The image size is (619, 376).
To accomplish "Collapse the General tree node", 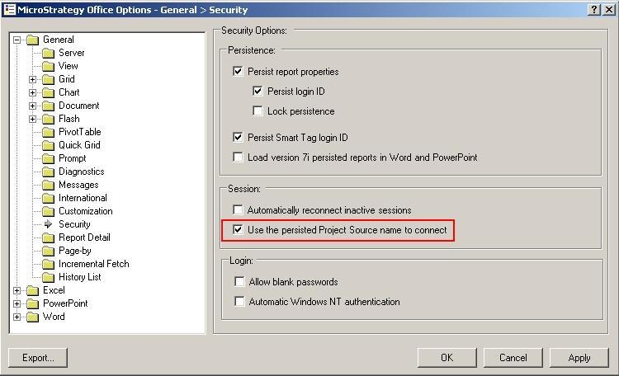I will point(17,40).
